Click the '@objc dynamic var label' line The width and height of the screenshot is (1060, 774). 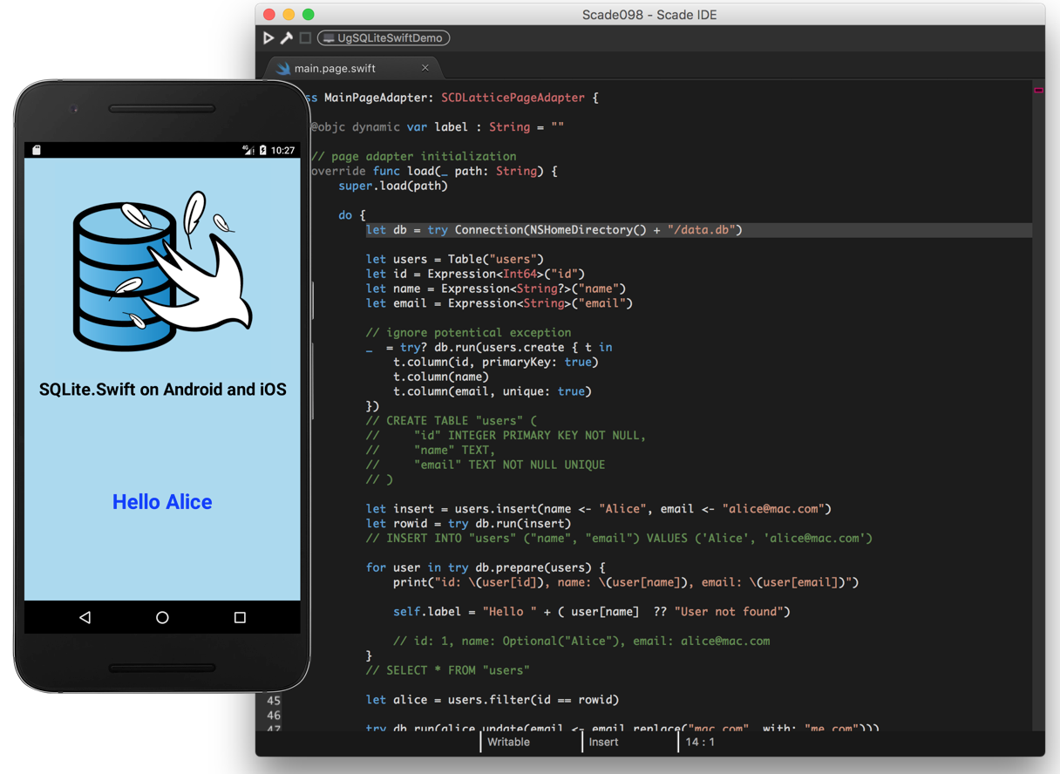pyautogui.click(x=438, y=127)
